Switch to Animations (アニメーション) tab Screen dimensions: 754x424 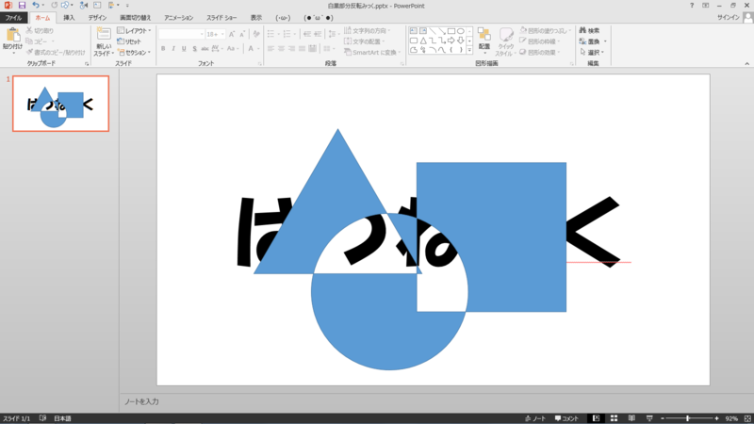click(179, 18)
